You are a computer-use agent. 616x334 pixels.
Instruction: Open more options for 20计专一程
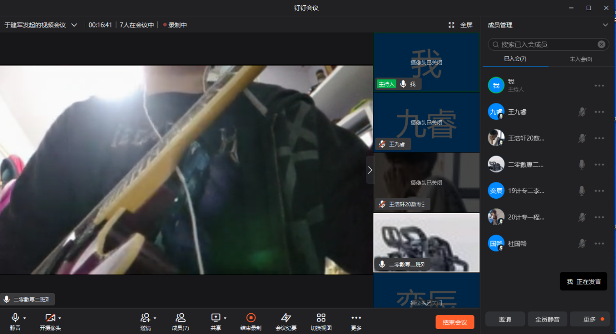tap(599, 217)
